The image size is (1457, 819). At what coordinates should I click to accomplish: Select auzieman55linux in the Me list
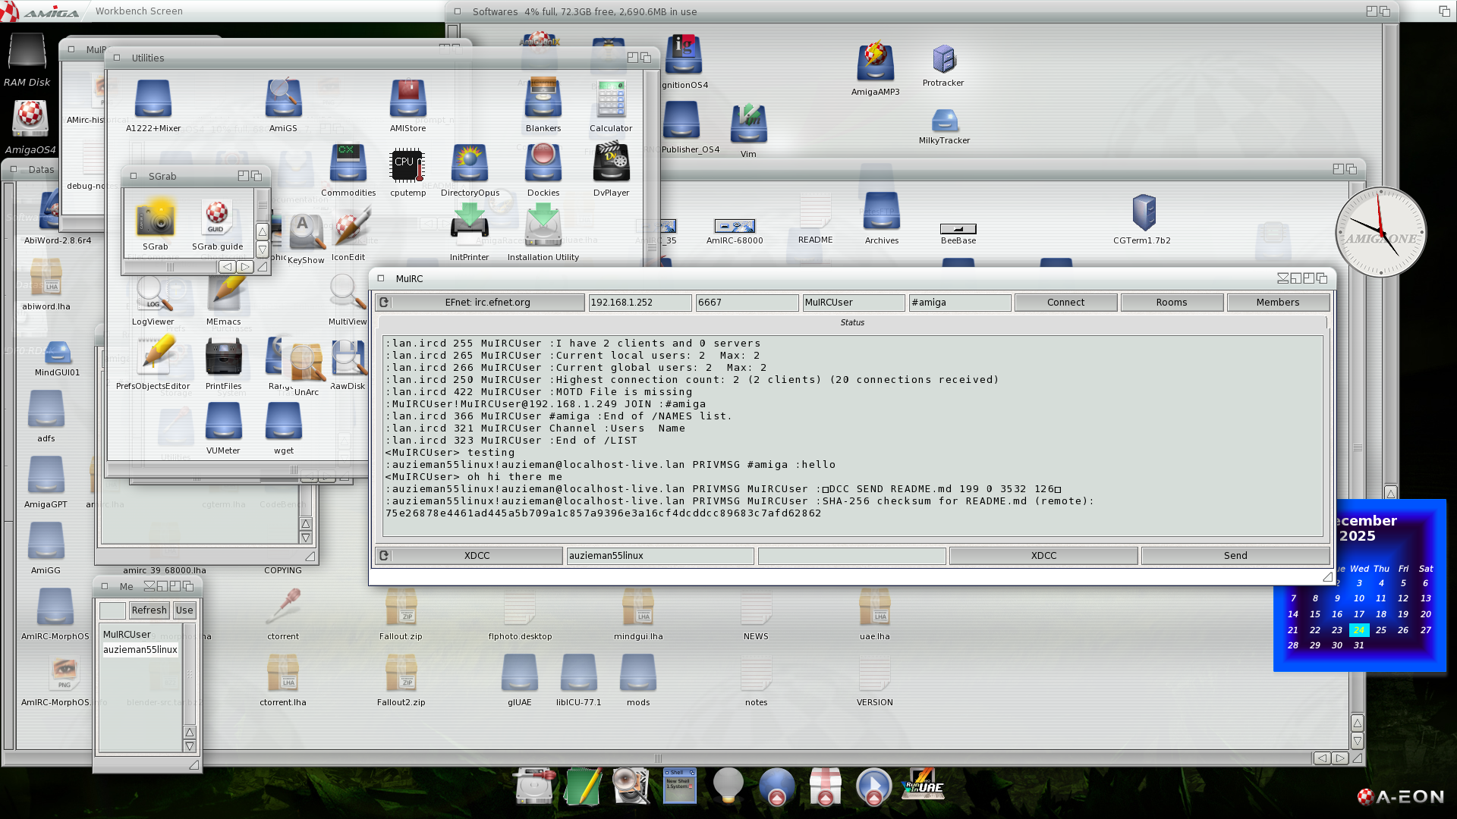click(x=140, y=650)
